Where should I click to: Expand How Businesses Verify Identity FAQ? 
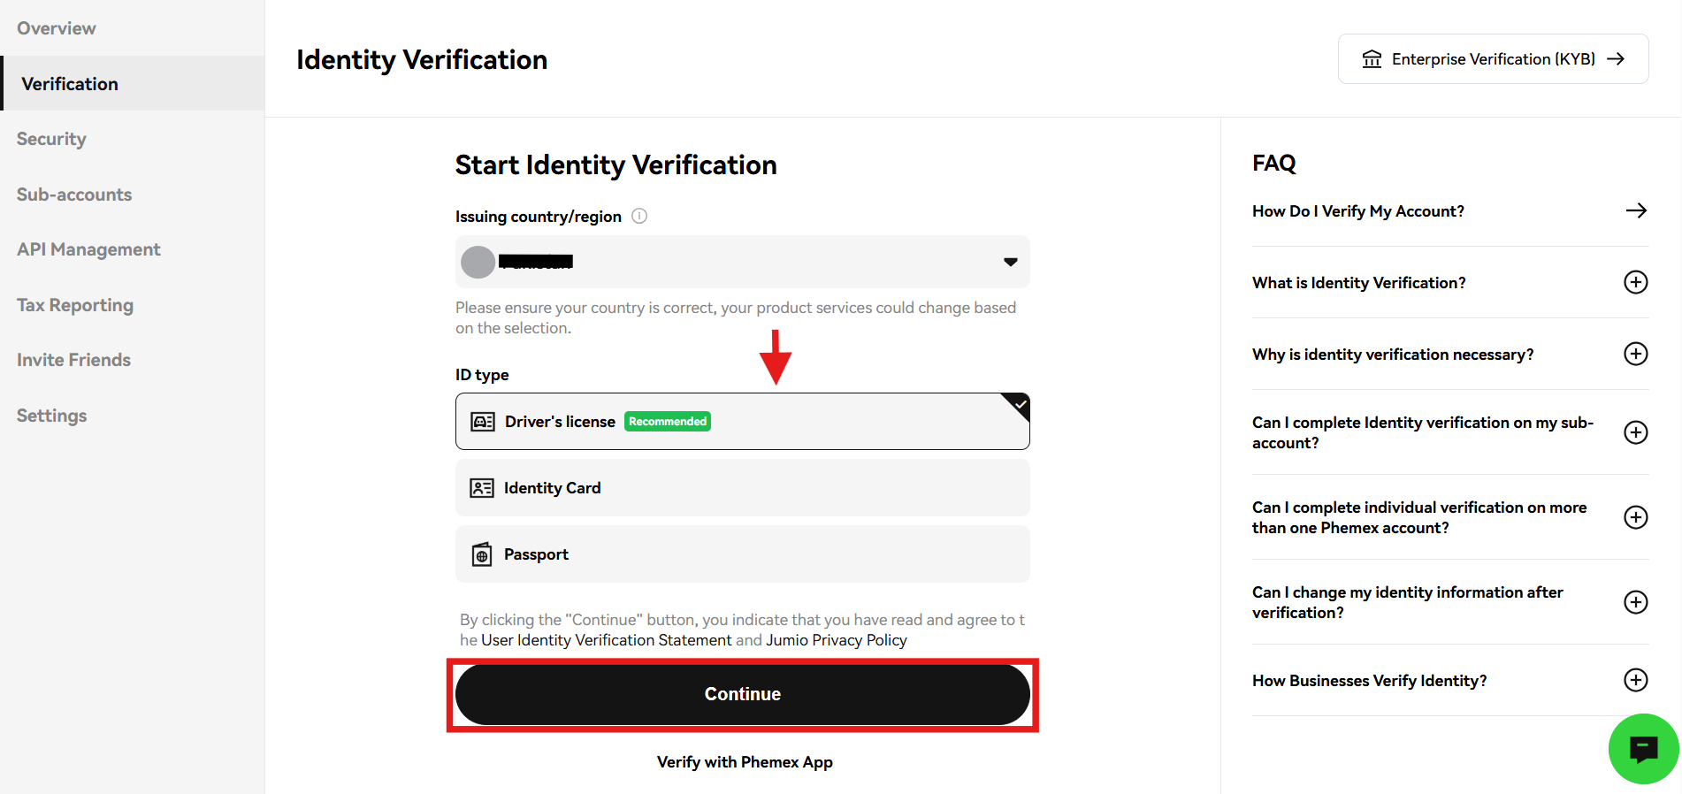coord(1635,680)
